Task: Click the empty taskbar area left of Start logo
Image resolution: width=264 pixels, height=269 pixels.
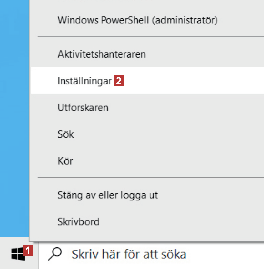Action: pos(4,253)
